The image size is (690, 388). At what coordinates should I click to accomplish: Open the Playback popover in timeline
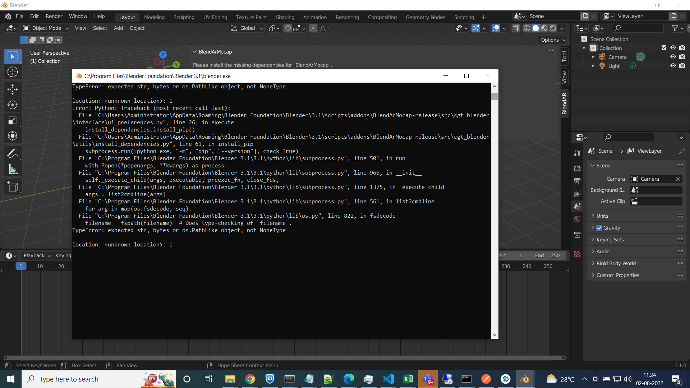coord(37,255)
